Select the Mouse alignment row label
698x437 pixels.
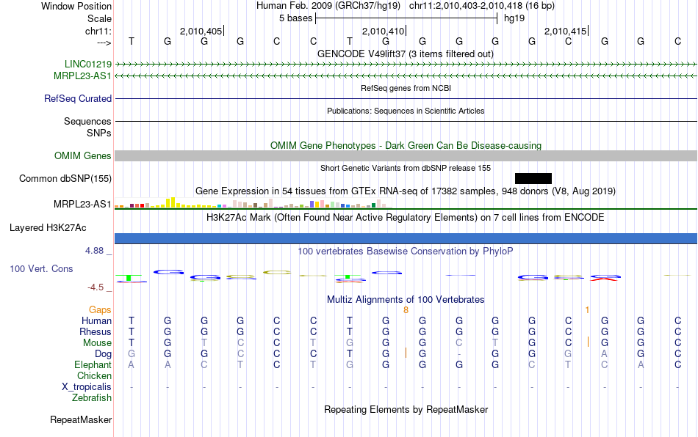tap(98, 343)
